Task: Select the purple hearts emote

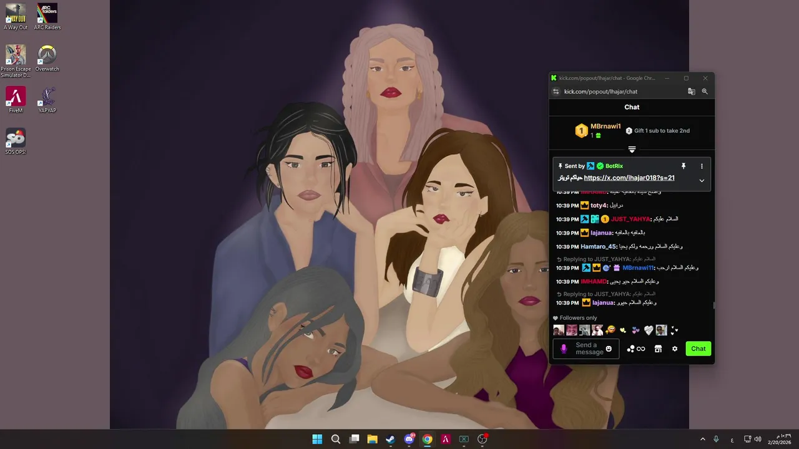Action: point(635,331)
